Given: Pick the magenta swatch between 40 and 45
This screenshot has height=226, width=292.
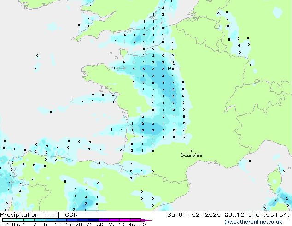Looking at the screenshot, I should coord(125,220).
